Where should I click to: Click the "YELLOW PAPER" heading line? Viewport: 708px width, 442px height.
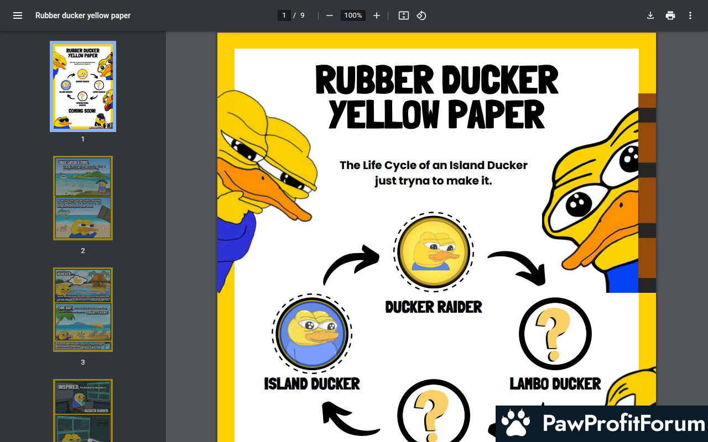(437, 113)
